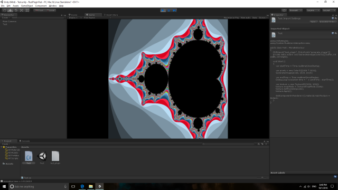Open the GameObject menu
This screenshot has height=190, width=338.
[27, 6]
